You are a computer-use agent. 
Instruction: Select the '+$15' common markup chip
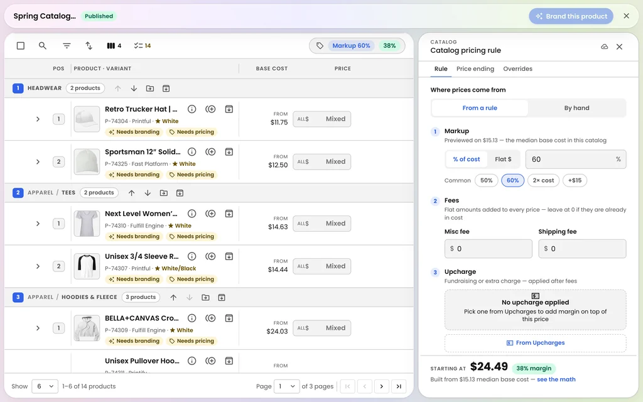click(x=575, y=180)
